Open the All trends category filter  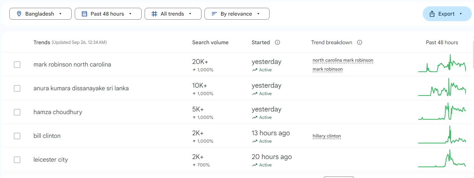click(173, 14)
